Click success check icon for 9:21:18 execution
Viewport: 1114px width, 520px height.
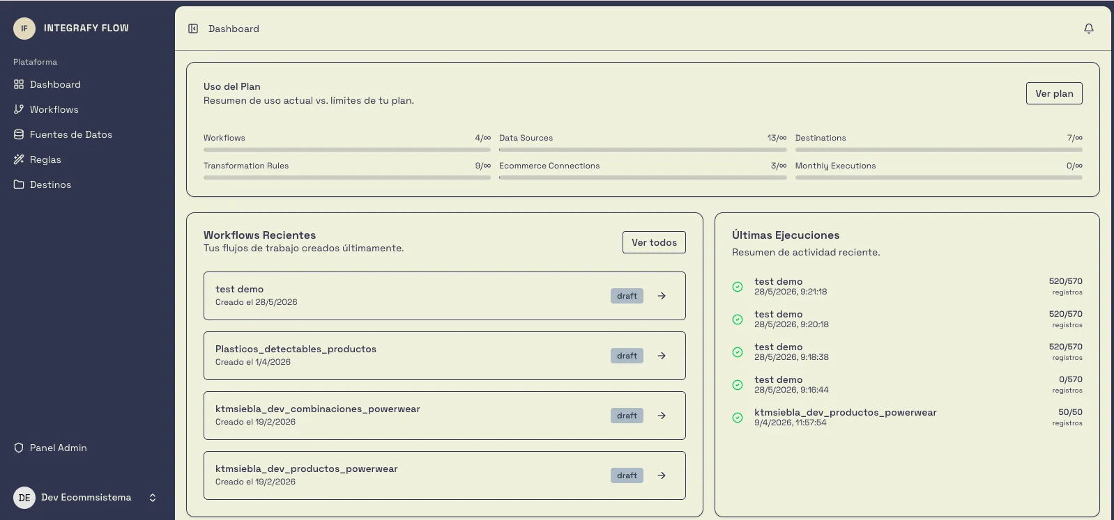click(x=738, y=287)
